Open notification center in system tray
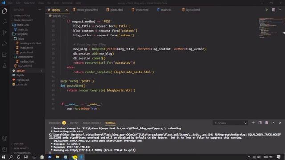The height and width of the screenshot is (160, 285). point(278,157)
